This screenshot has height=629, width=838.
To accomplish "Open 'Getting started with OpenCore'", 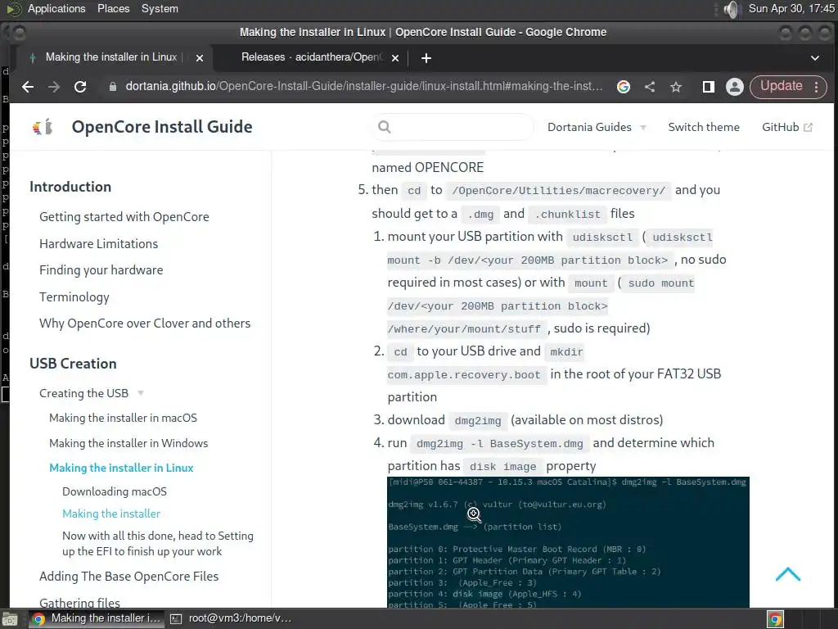I will pos(124,216).
